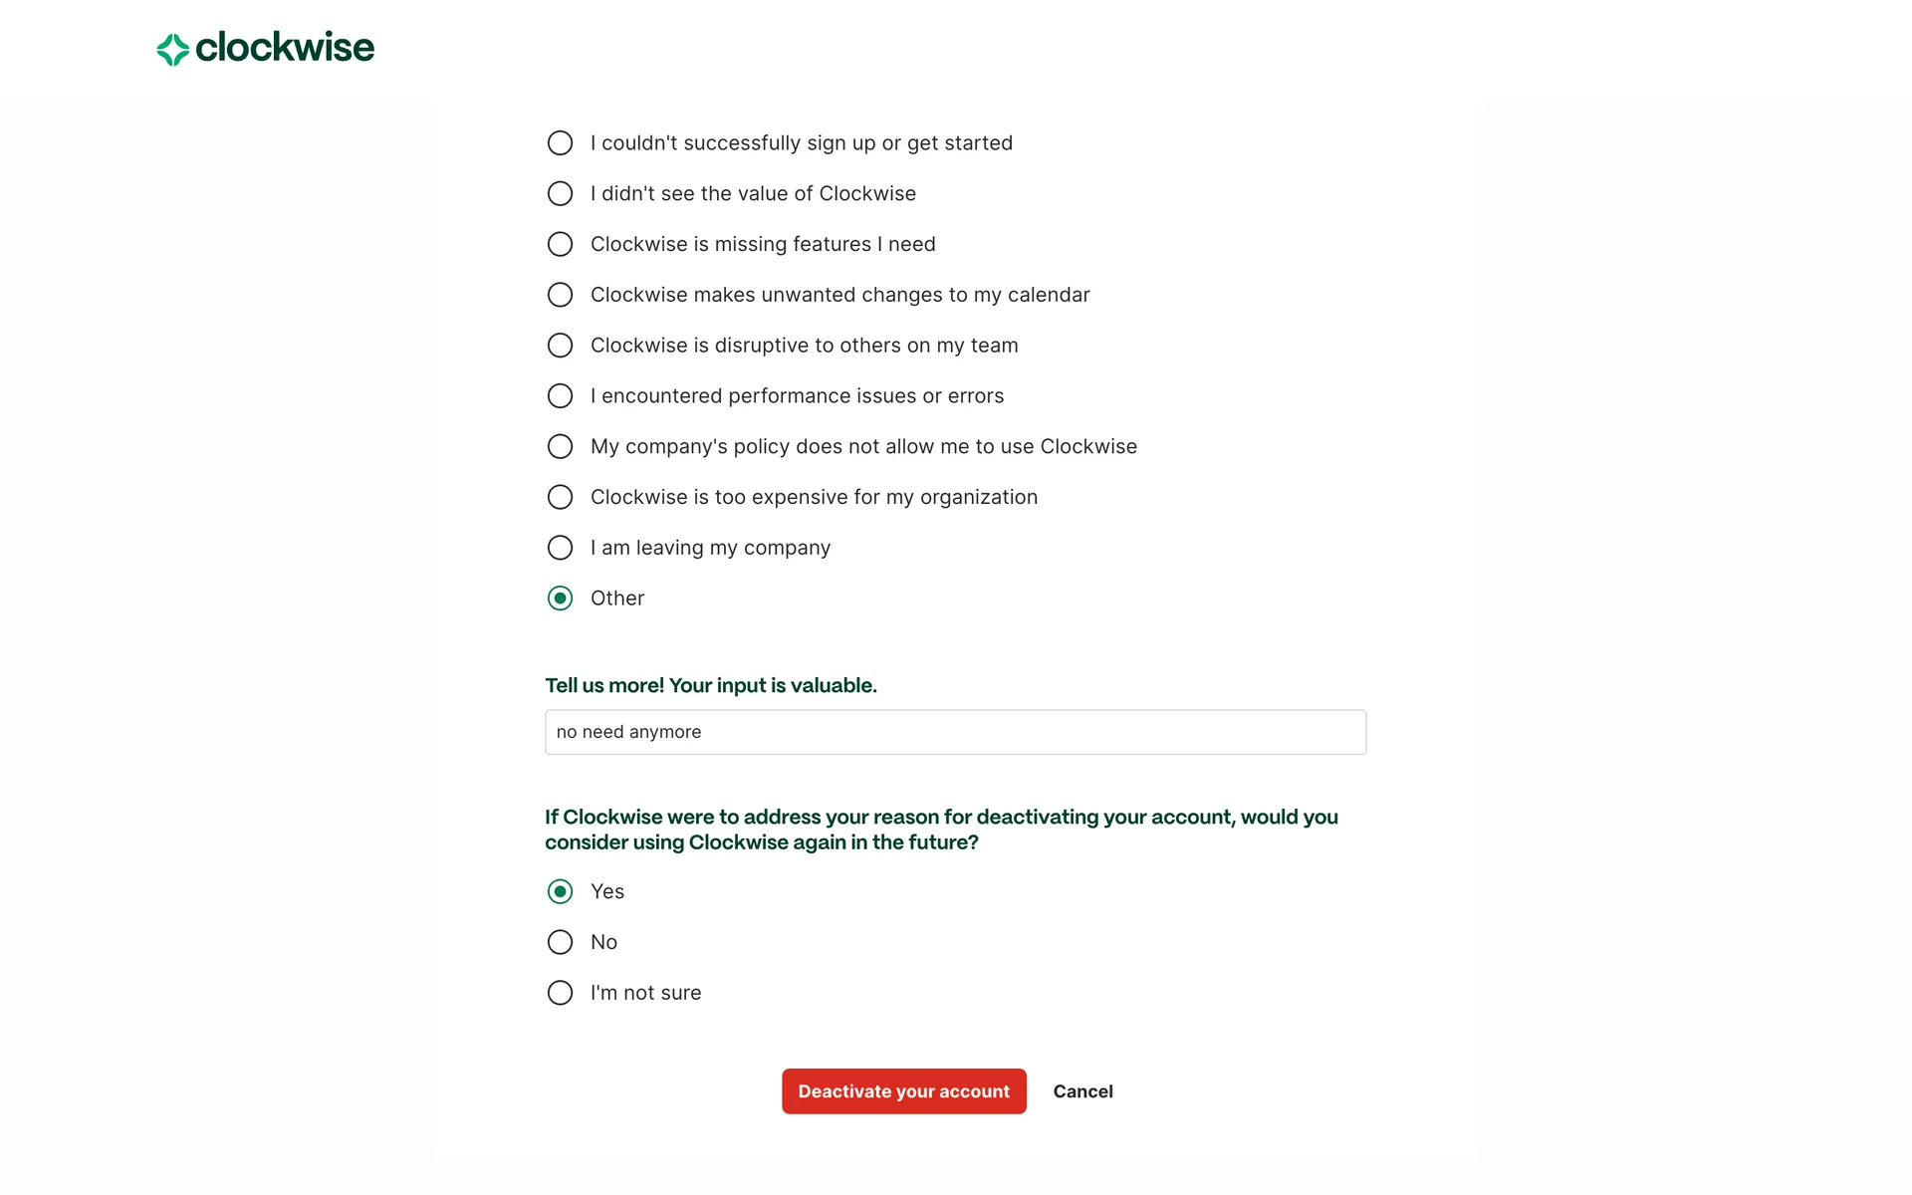Screen dimensions: 1912x1195
Task: Click the Cancel link
Action: click(x=1082, y=1091)
